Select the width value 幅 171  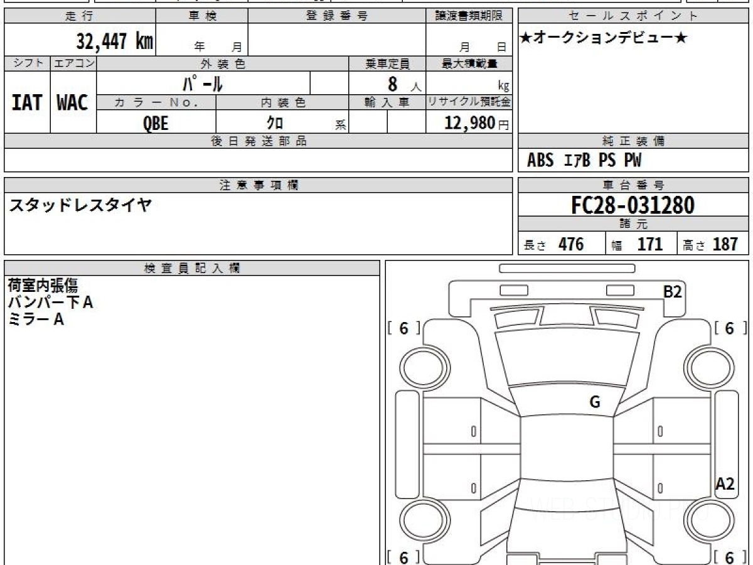[637, 244]
